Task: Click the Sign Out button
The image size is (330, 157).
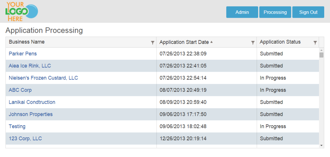Action: [x=308, y=12]
